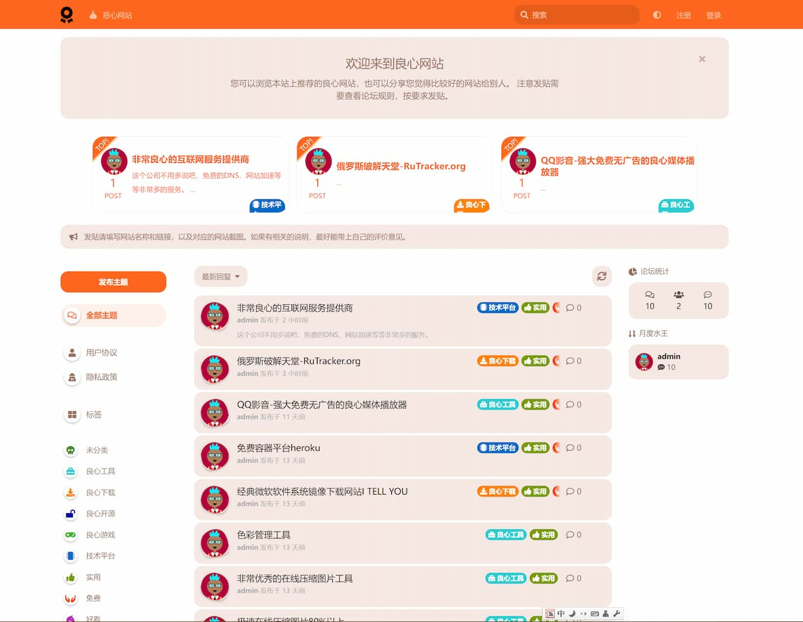This screenshot has width=803, height=622.
Task: Open IME toolbar wrench settings
Action: (x=617, y=614)
